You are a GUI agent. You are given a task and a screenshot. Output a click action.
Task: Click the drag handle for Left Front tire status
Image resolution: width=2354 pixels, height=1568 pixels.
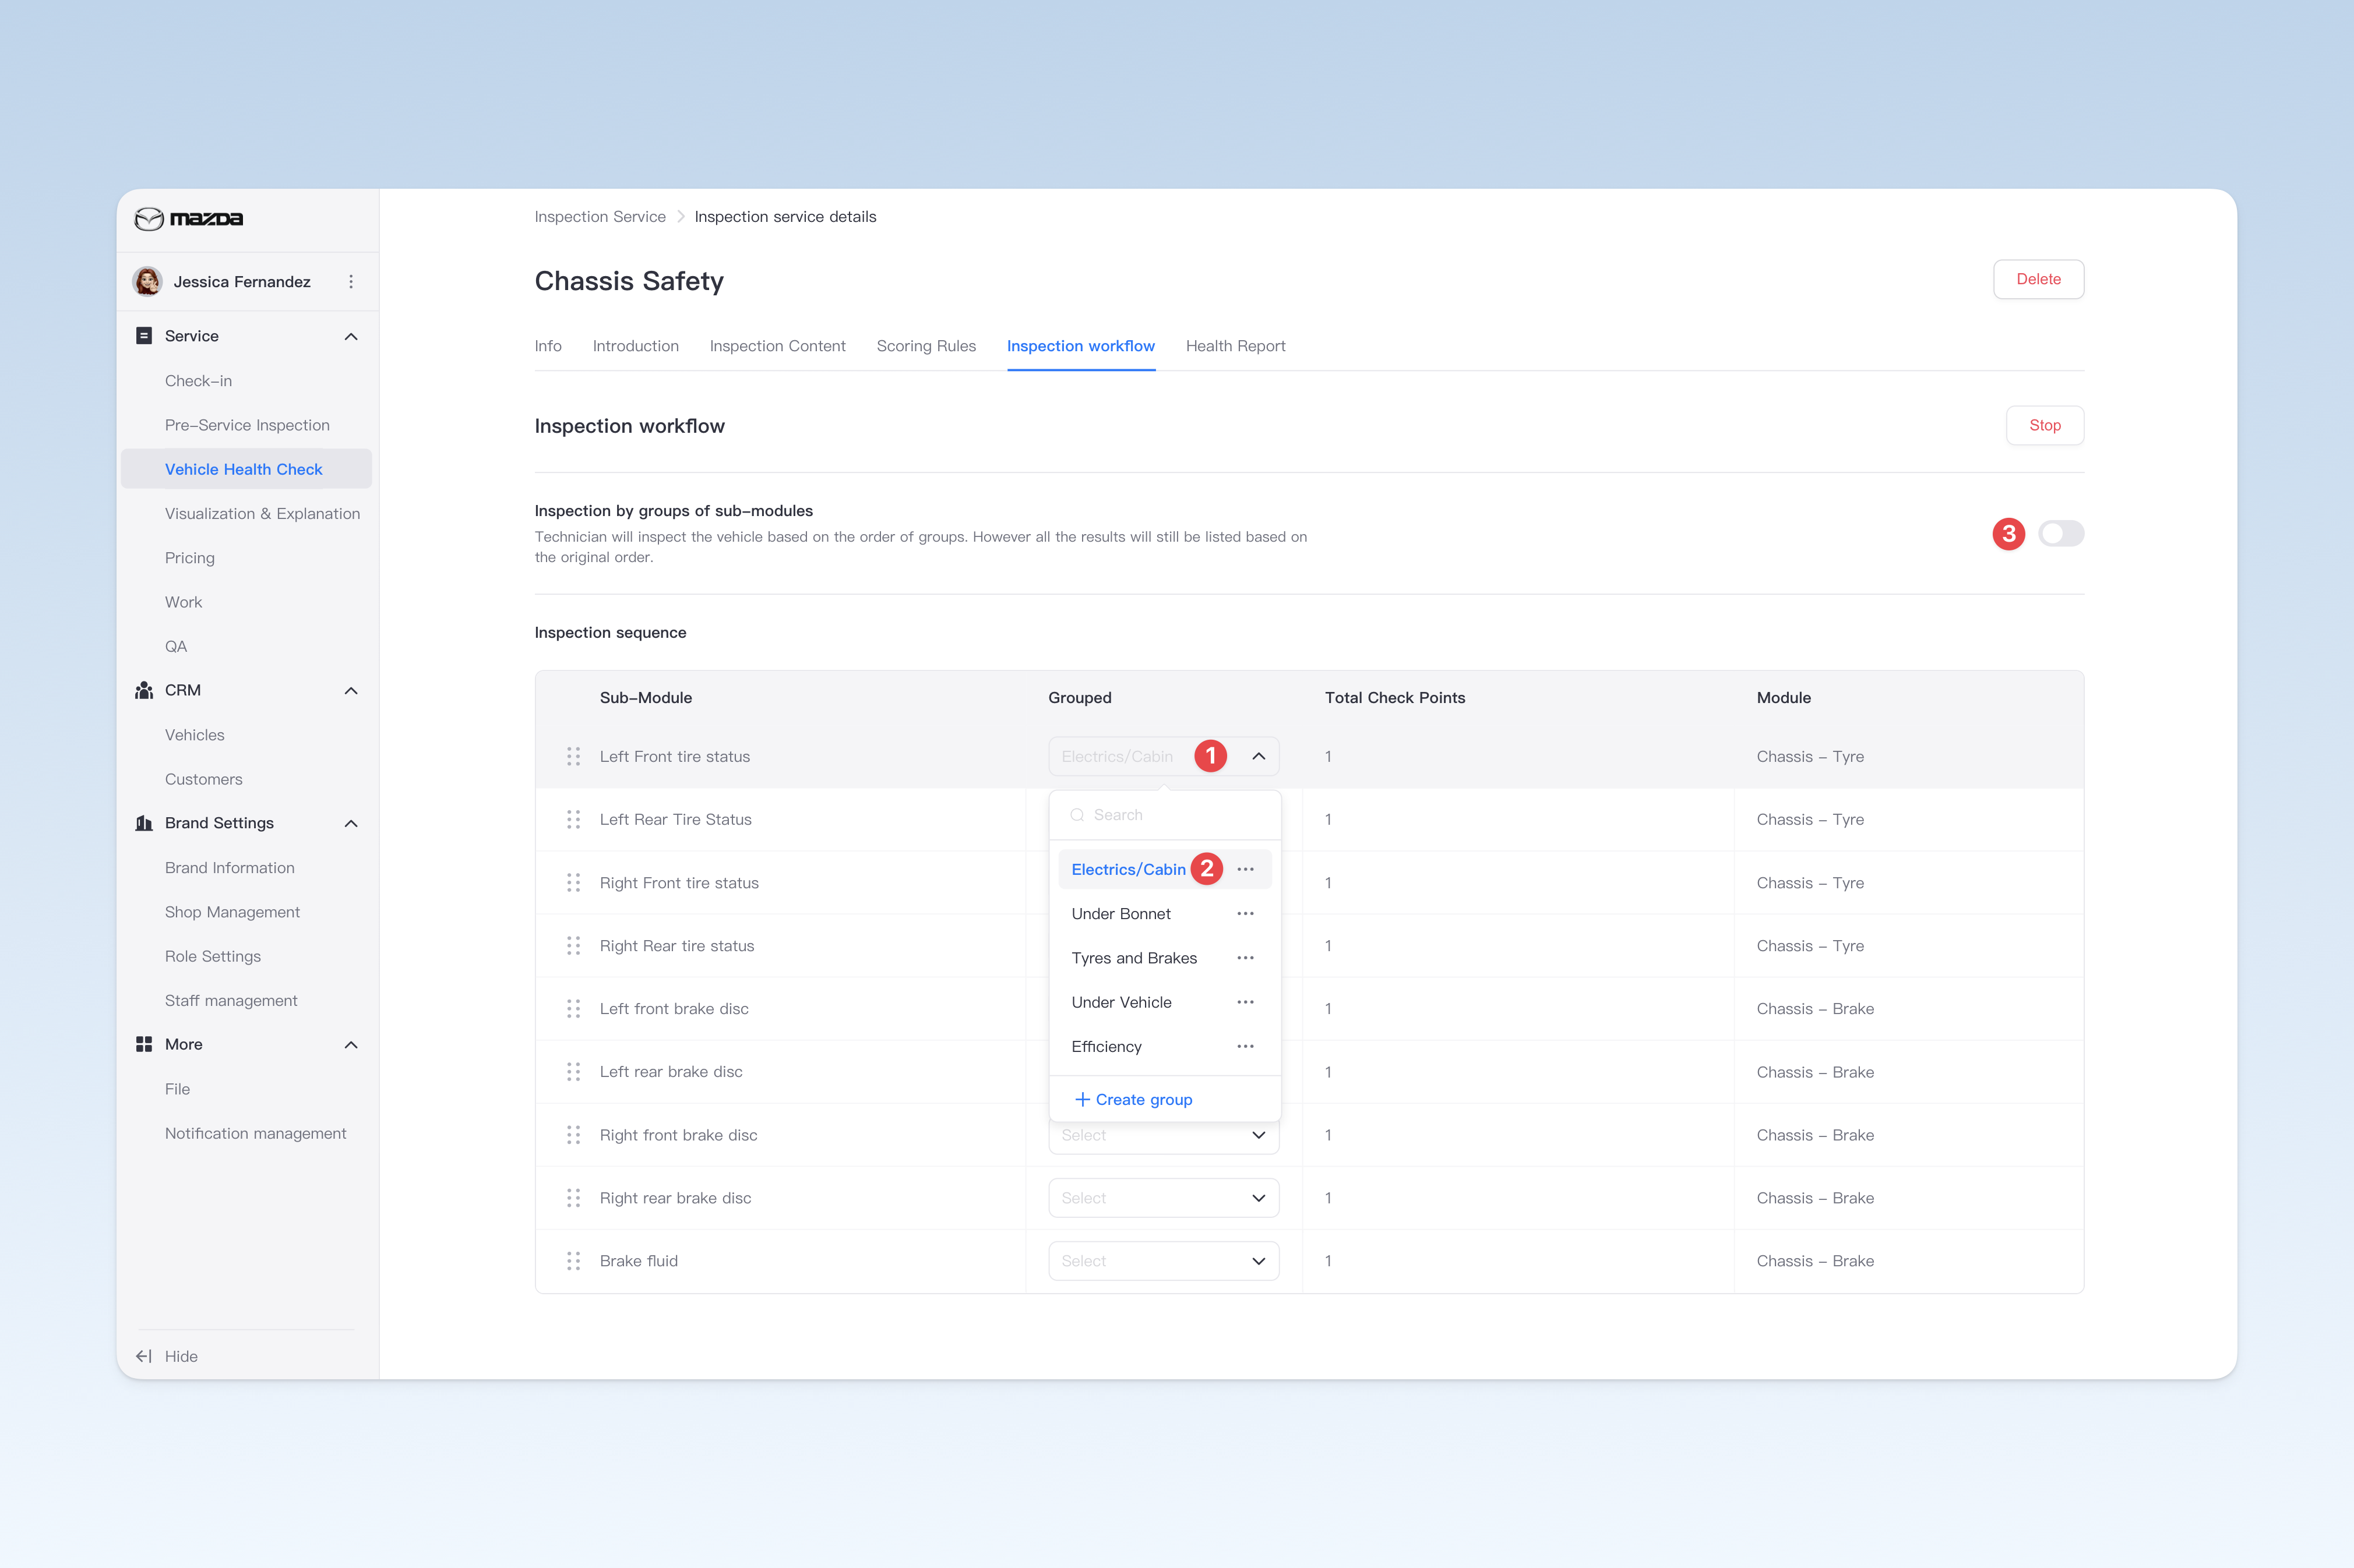click(x=573, y=756)
